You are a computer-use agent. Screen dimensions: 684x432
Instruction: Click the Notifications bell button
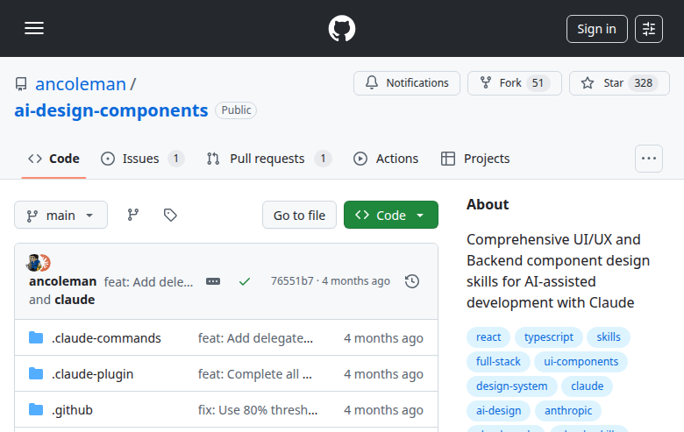coord(407,83)
